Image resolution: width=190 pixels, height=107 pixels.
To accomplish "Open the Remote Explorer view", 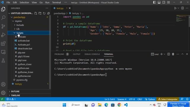I will (3, 52).
